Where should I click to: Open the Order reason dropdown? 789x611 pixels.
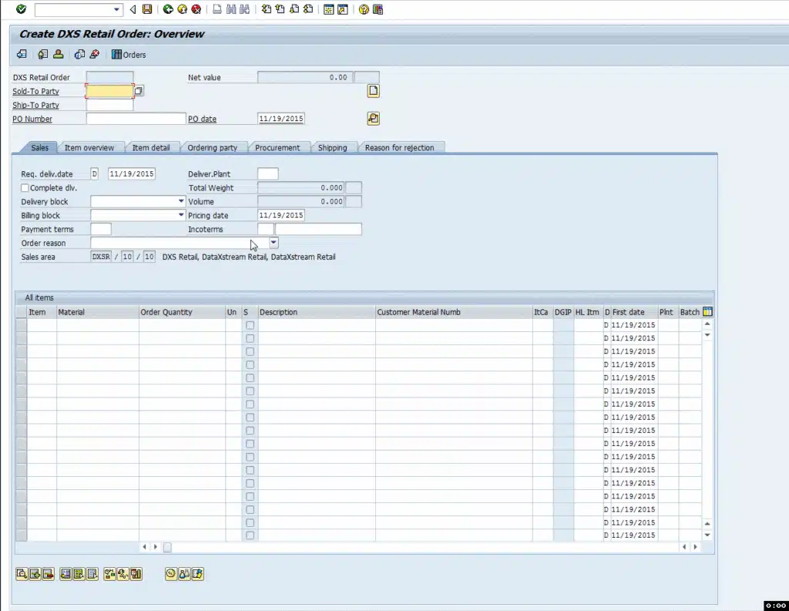[x=273, y=243]
